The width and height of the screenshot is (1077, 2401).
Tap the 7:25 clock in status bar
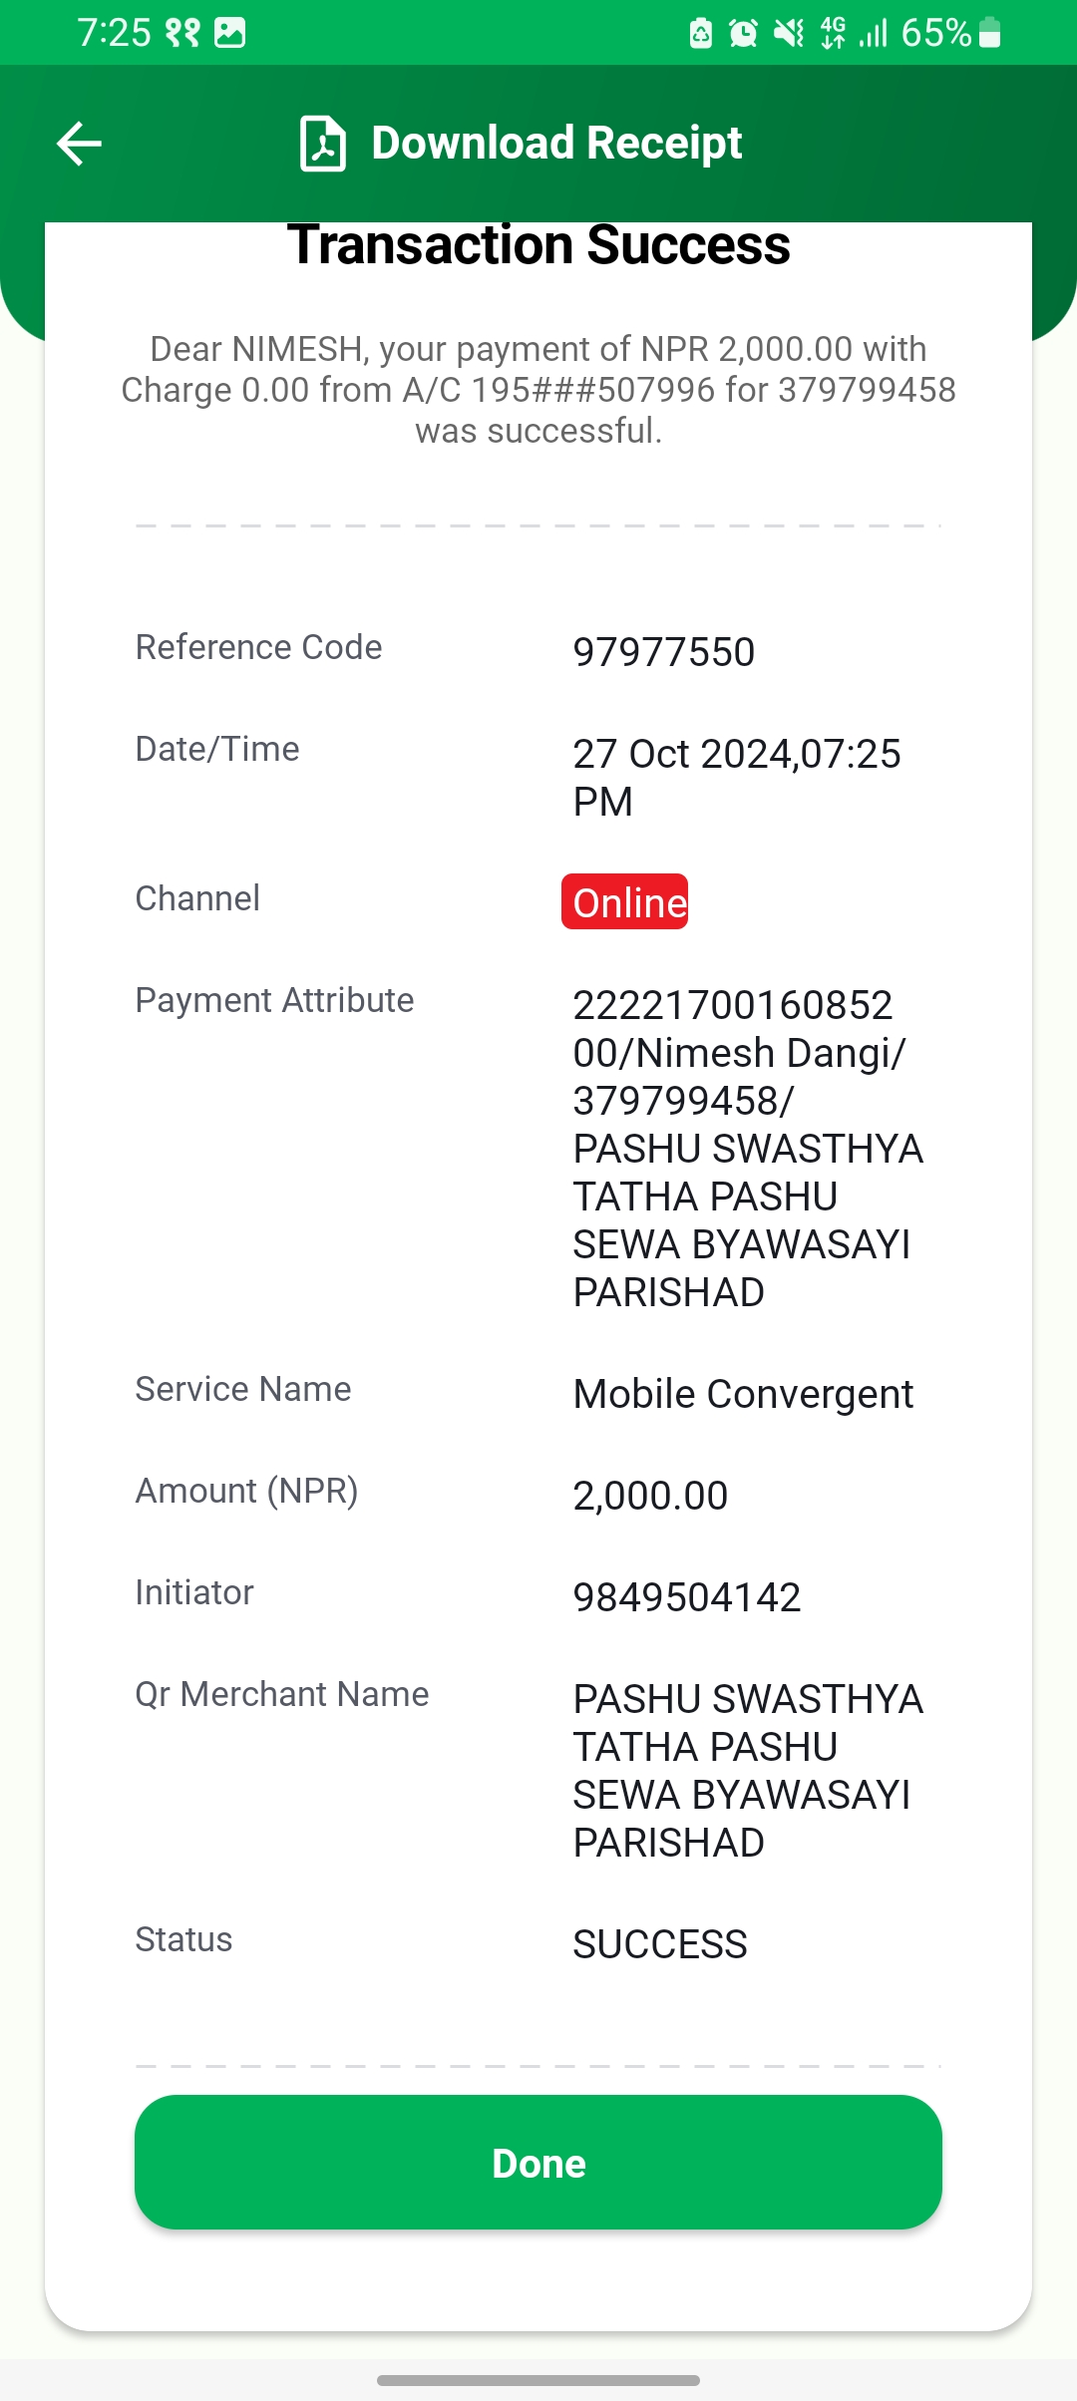(x=115, y=33)
